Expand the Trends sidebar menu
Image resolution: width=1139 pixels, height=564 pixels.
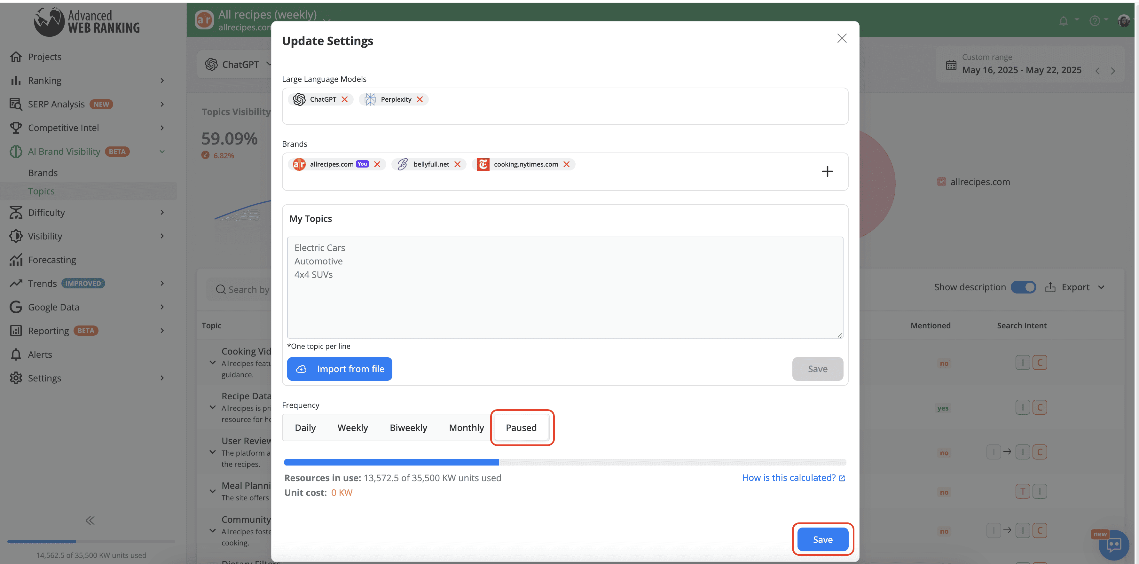coord(162,283)
